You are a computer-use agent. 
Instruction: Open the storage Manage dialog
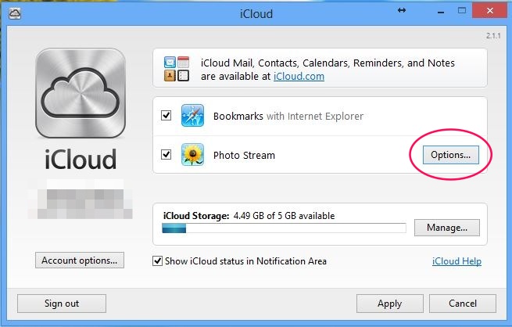[447, 228]
